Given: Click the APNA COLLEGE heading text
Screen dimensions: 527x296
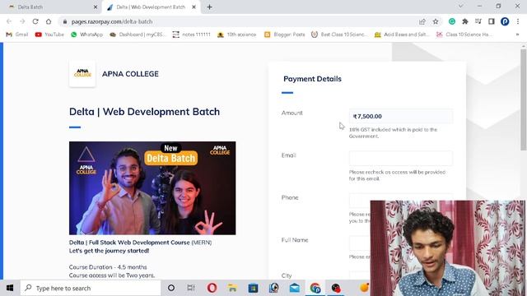Looking at the screenshot, I should coord(130,74).
